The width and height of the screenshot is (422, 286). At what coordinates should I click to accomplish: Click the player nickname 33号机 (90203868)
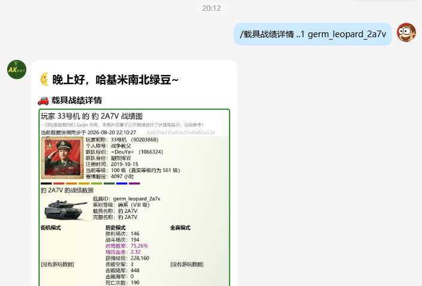point(134,140)
